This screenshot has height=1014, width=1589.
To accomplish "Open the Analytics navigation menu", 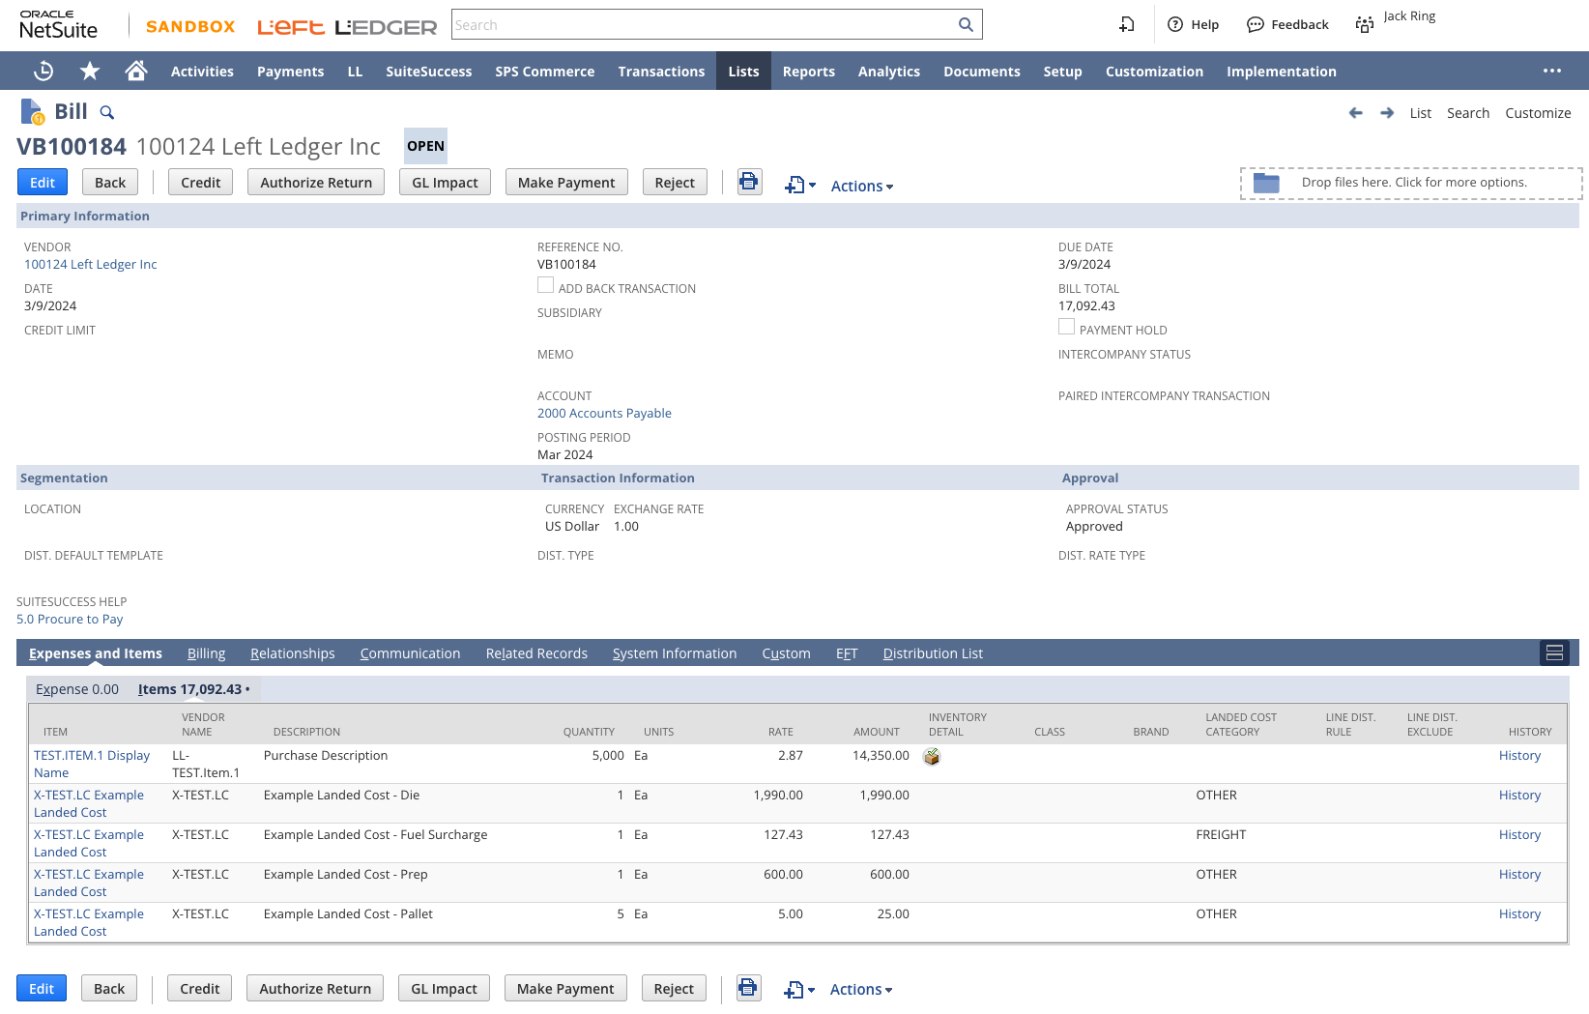I will 889,72.
